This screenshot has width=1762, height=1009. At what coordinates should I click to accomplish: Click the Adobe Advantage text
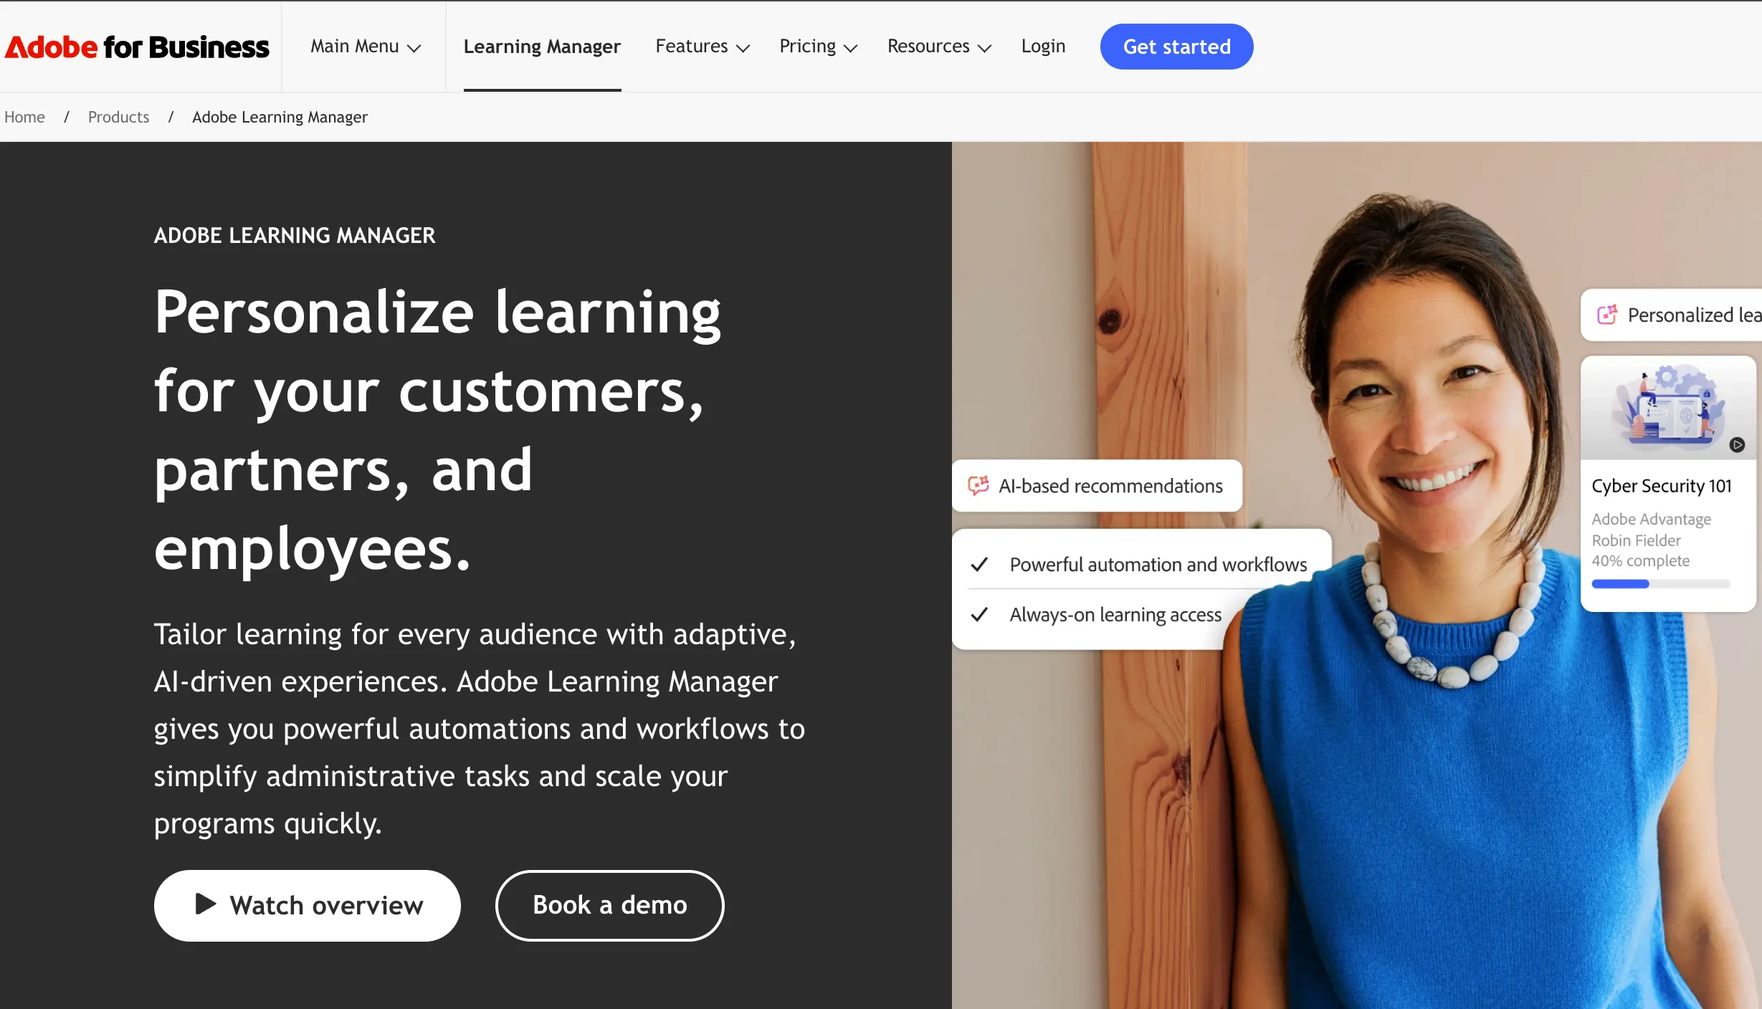1652,519
